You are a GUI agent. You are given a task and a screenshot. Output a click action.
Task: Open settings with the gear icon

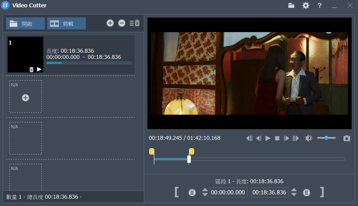pos(306,5)
